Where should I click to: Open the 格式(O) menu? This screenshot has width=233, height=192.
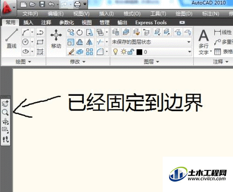click(x=132, y=14)
